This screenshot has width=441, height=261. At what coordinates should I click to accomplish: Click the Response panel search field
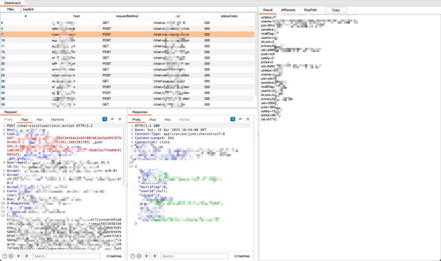[194, 256]
